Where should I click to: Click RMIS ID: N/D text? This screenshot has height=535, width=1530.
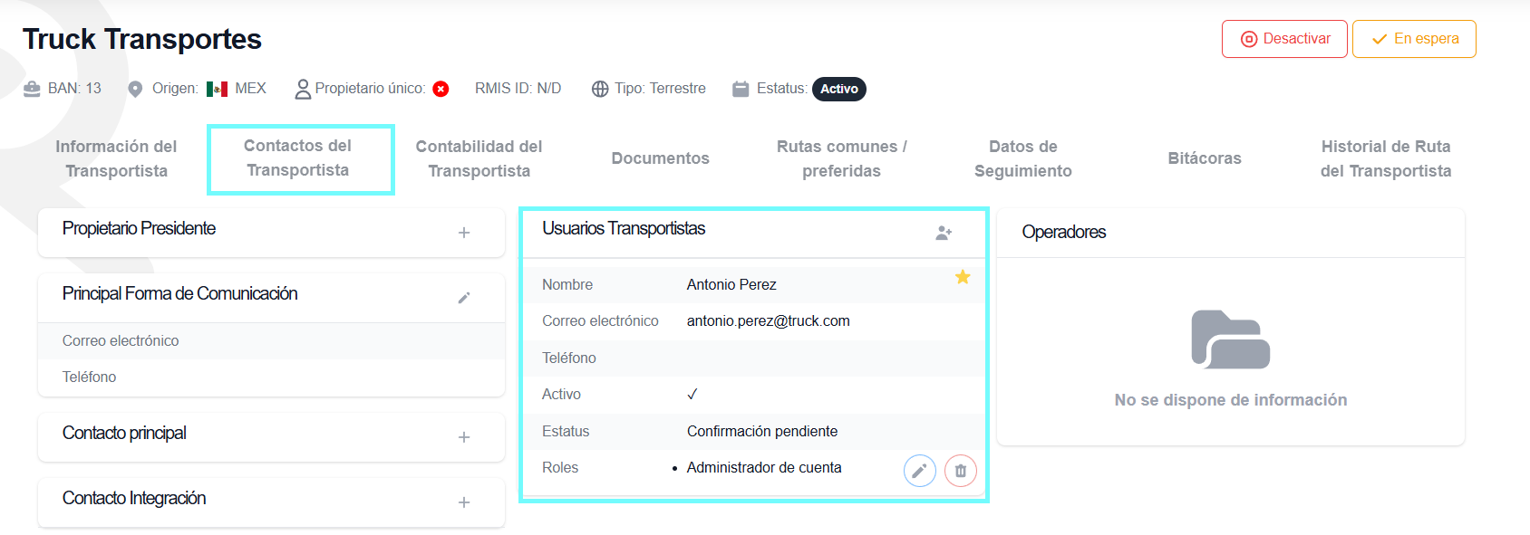point(518,89)
